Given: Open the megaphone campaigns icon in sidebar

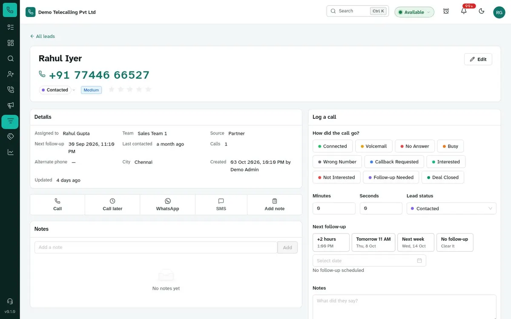Looking at the screenshot, I should [11, 105].
